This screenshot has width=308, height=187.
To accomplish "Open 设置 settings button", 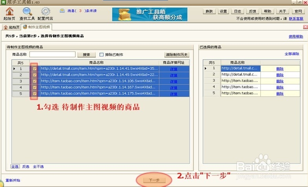I will click(223, 11).
